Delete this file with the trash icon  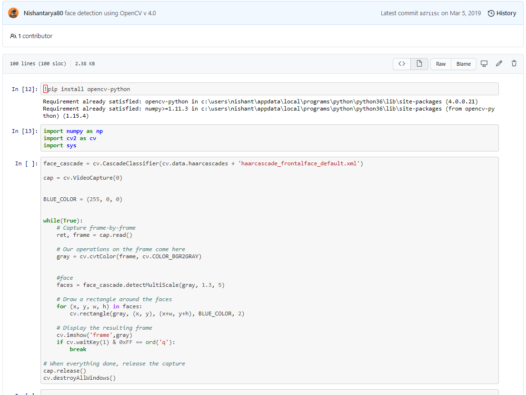514,64
